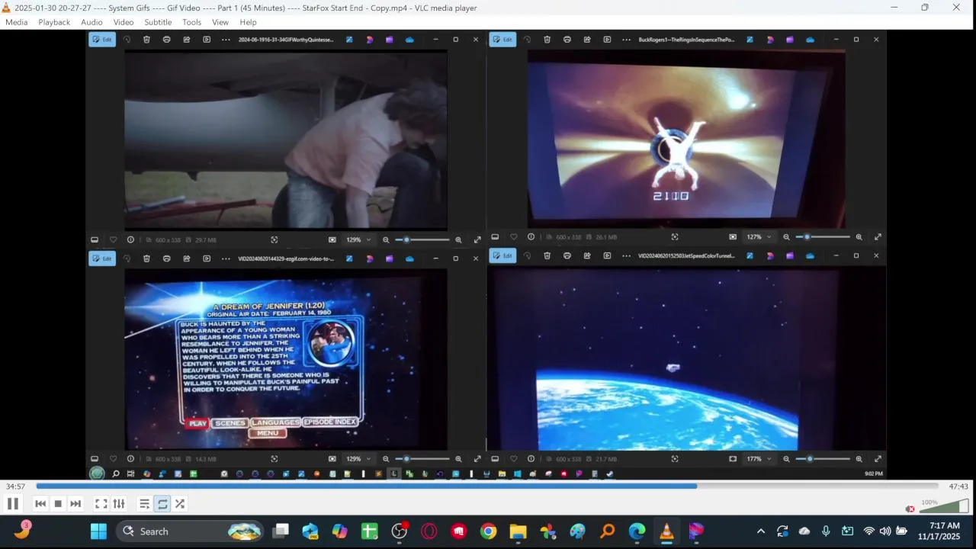This screenshot has width=976, height=549.
Task: Open the Tools menu
Action: pyautogui.click(x=191, y=22)
